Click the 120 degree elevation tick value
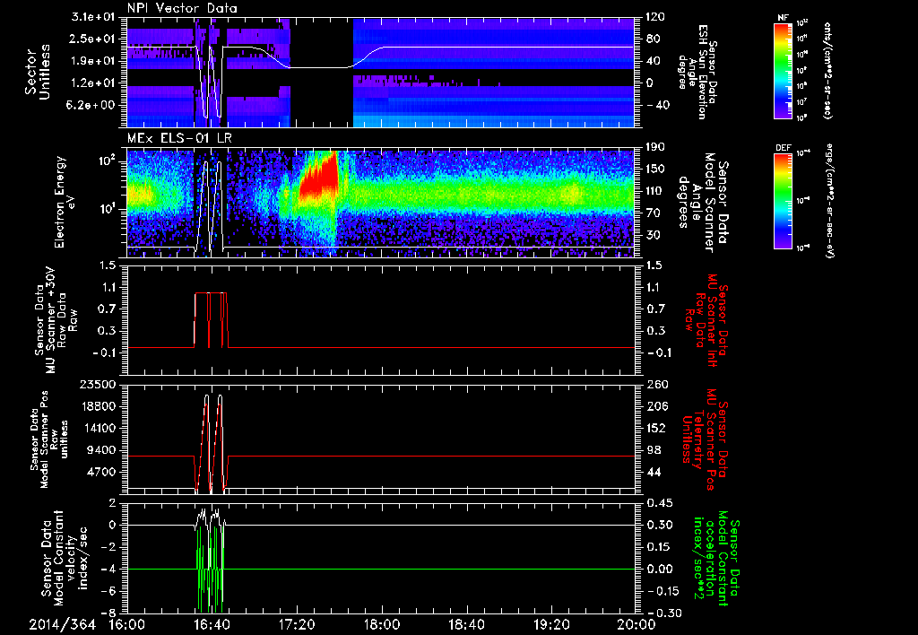Screen dimensions: 918x635 coord(655,17)
